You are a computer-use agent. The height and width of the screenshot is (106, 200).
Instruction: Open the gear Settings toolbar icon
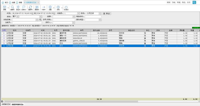(50, 8)
